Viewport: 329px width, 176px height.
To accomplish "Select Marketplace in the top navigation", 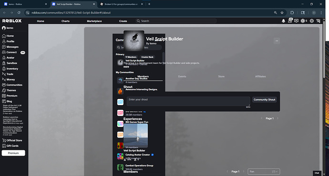I will pyautogui.click(x=94, y=21).
